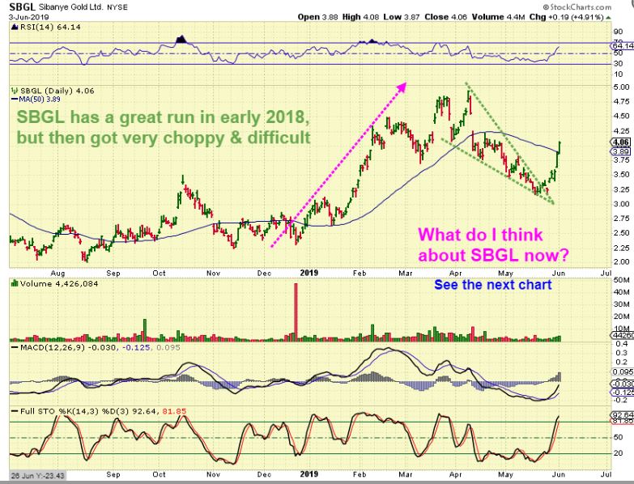Click the -0.125 MACD signal value tag

coord(622,393)
